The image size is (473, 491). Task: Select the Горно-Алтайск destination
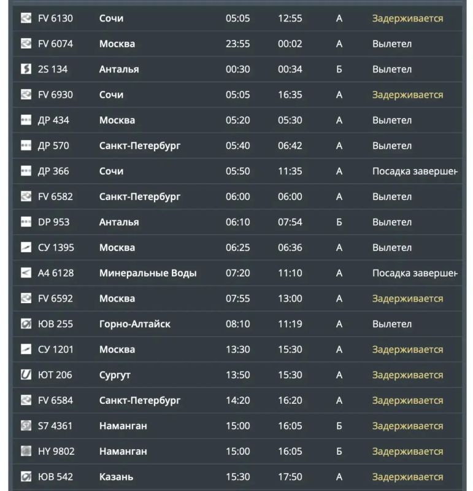click(x=135, y=324)
